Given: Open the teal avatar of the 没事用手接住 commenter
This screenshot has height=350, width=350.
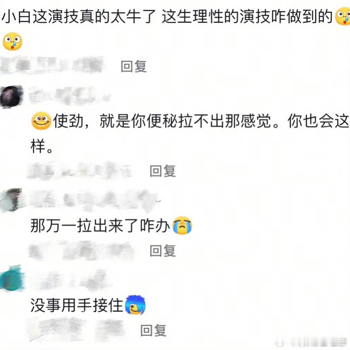Looking at the screenshot, I should (12, 278).
